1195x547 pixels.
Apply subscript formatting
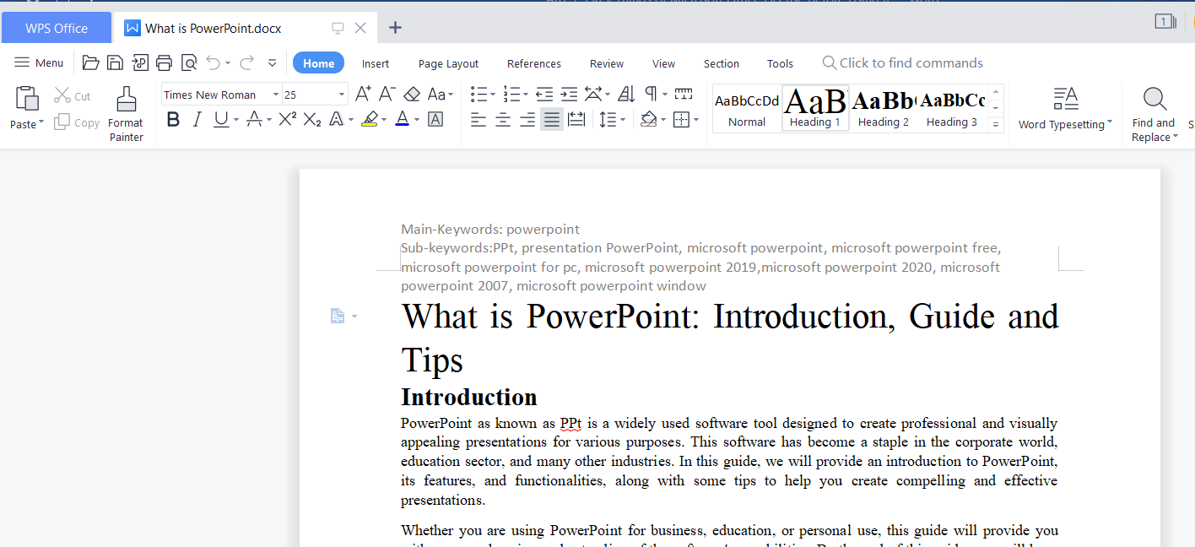click(x=312, y=119)
